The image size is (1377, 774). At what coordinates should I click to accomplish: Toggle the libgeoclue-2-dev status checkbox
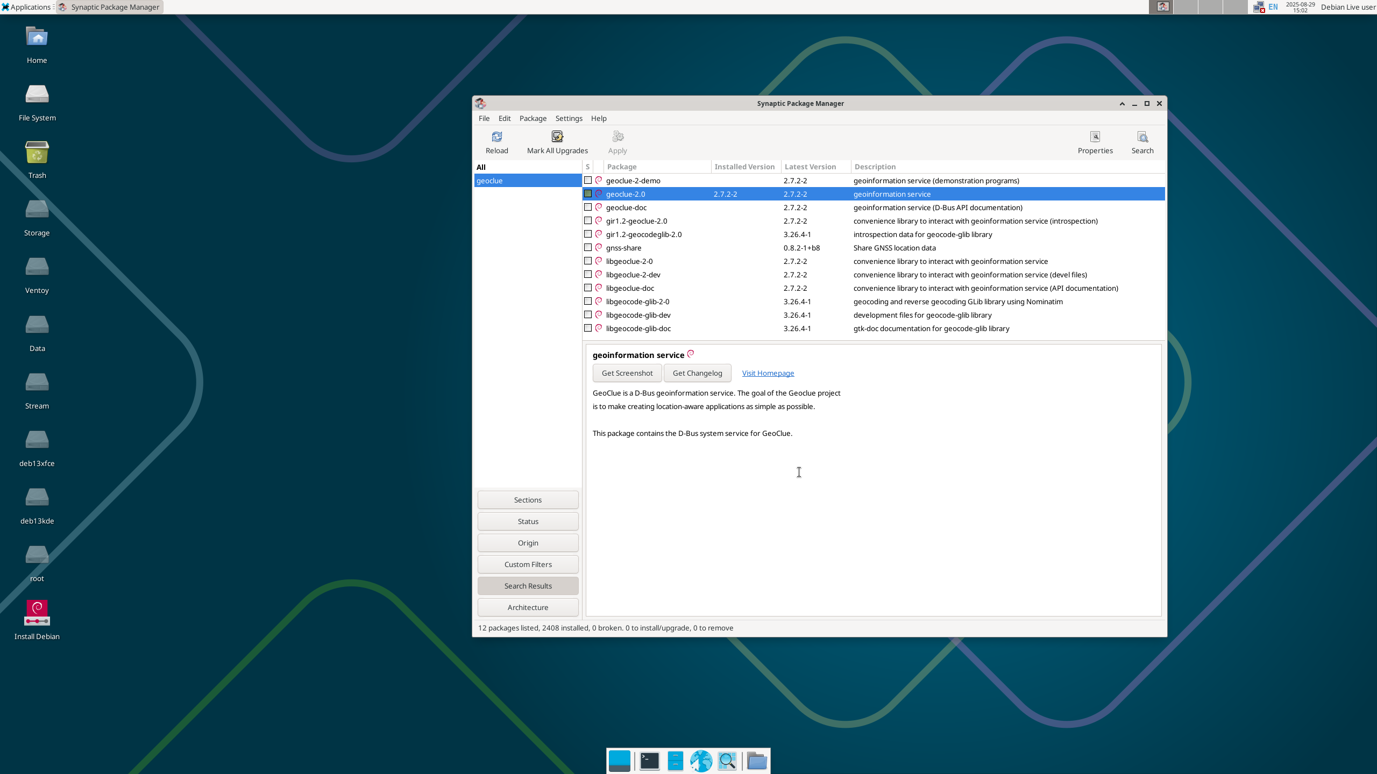click(588, 274)
